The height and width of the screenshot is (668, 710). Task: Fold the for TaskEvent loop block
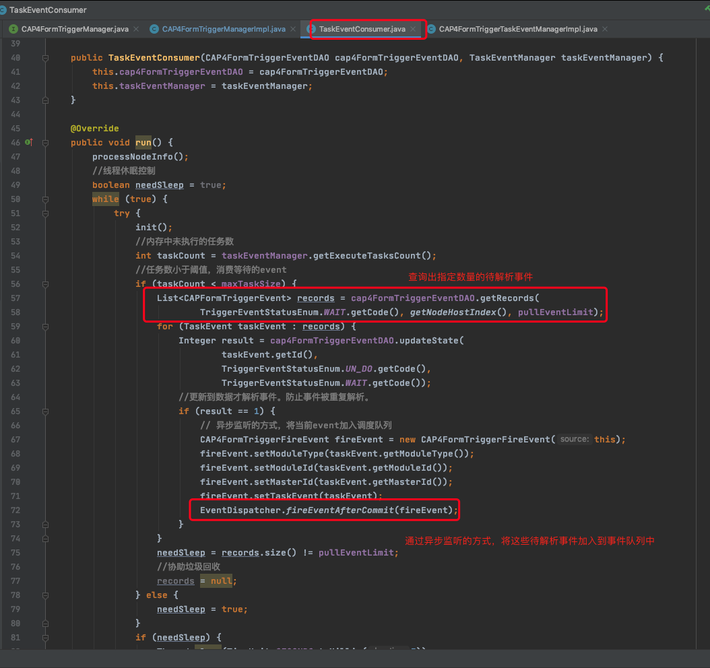(x=46, y=327)
